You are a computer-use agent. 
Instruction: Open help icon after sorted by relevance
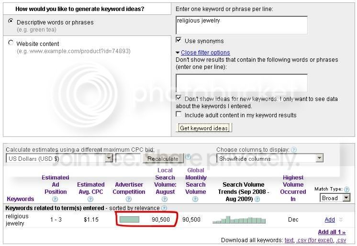click(164, 208)
